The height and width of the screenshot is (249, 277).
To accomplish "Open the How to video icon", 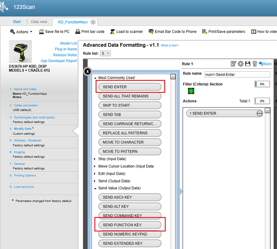I will click(253, 32).
